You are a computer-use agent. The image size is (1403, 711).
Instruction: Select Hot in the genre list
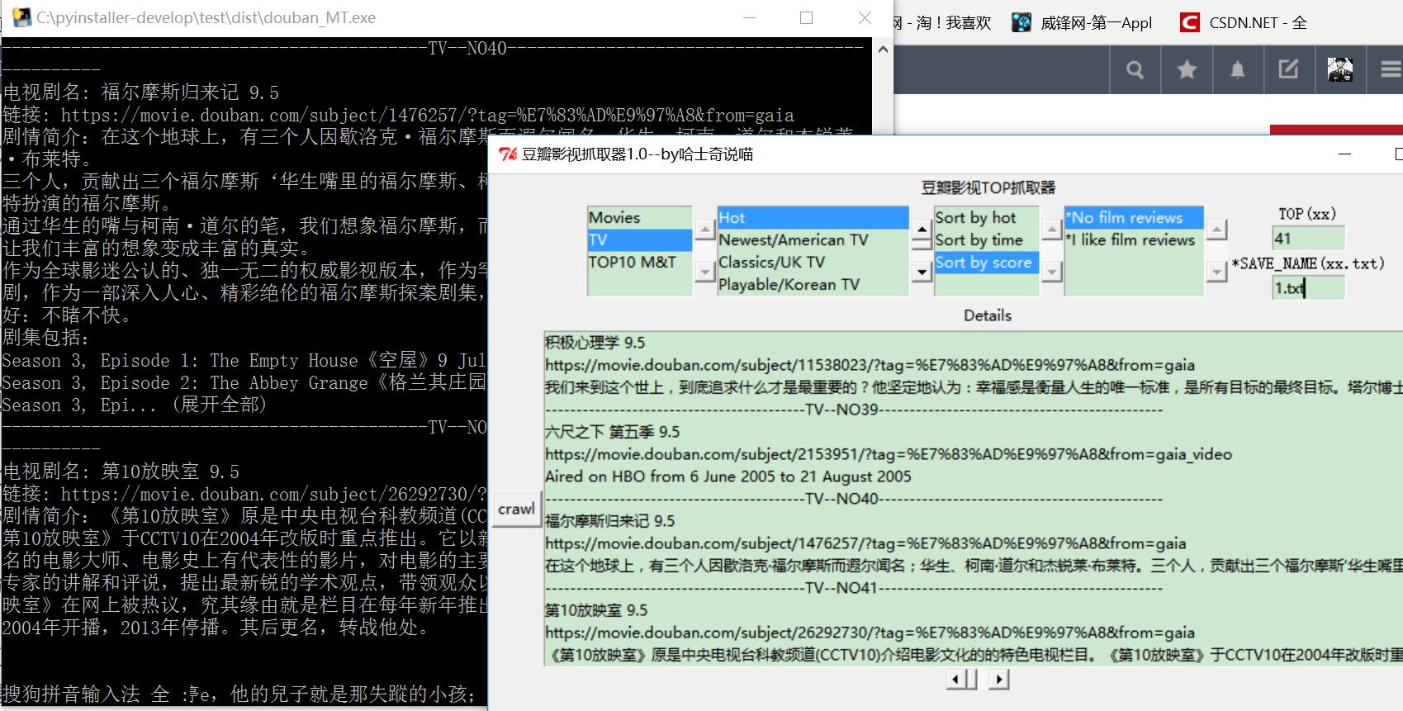tap(813, 217)
